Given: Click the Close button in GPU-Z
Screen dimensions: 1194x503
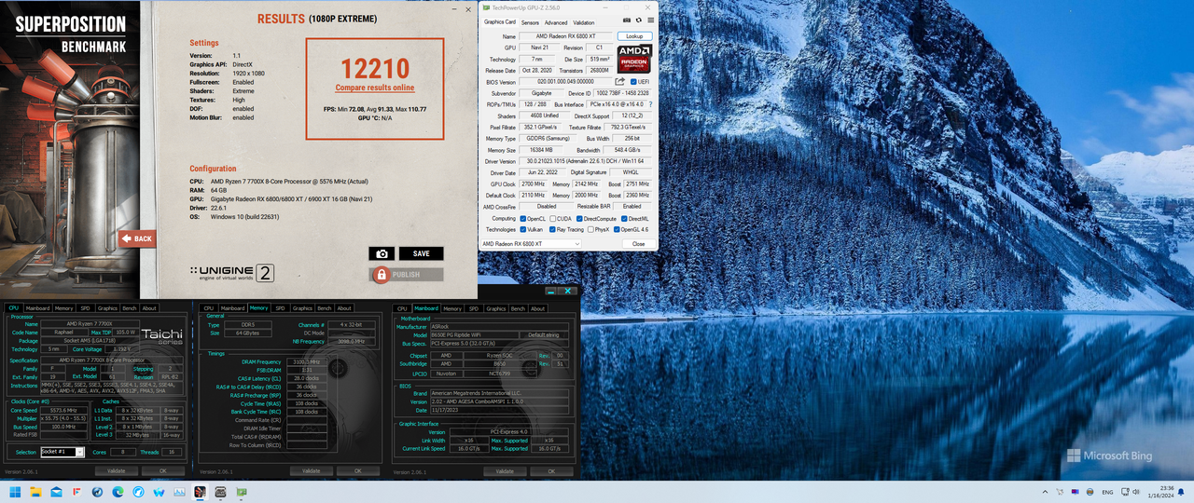Looking at the screenshot, I should click(x=638, y=244).
